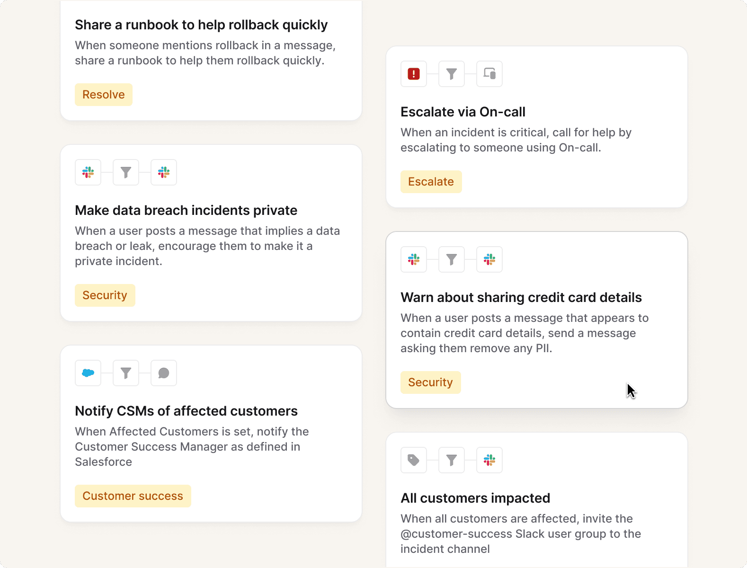Click the first Slack icon on data breach card
Image resolution: width=747 pixels, height=568 pixels.
click(x=88, y=172)
